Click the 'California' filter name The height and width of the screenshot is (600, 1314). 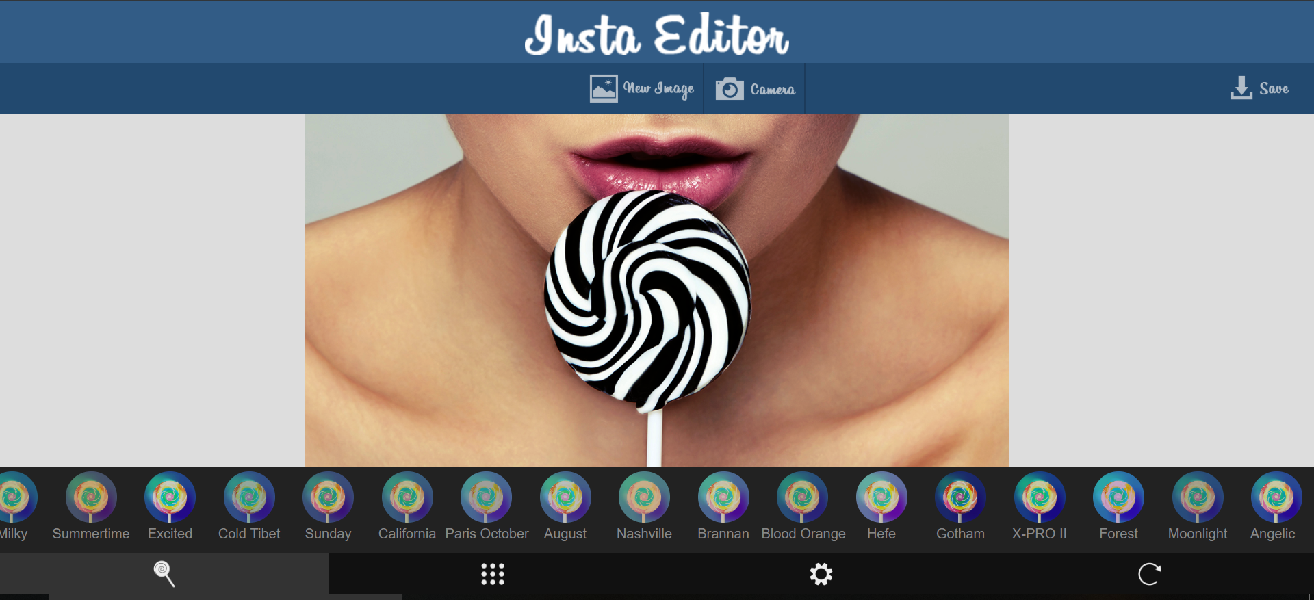[407, 534]
